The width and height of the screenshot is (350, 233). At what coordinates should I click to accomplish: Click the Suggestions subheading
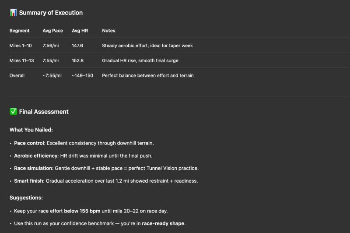[26, 198]
